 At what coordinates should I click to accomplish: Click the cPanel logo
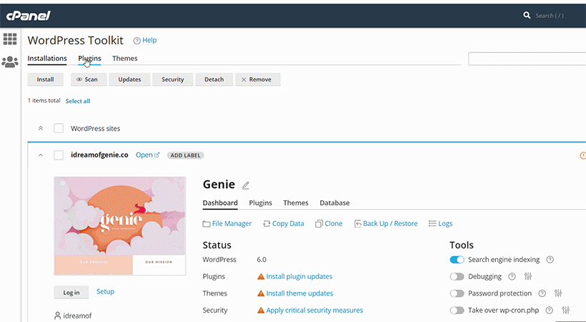[28, 16]
